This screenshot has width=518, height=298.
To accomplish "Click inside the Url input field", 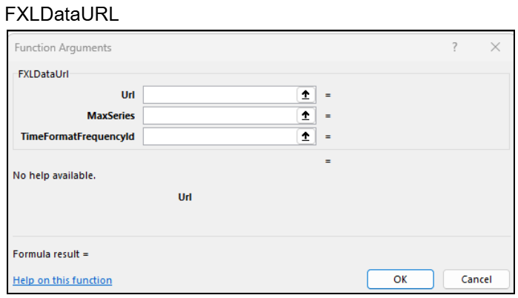I will point(219,95).
